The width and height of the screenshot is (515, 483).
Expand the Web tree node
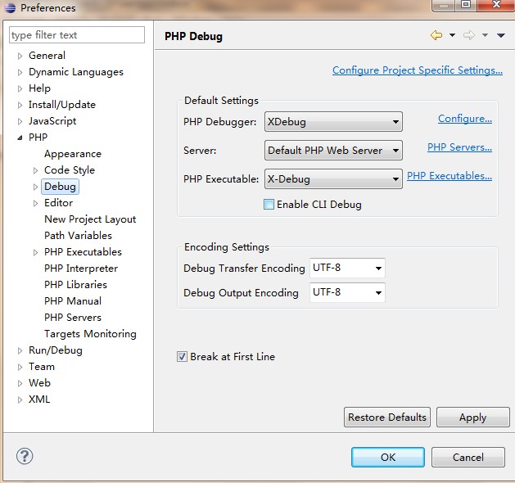pos(20,383)
